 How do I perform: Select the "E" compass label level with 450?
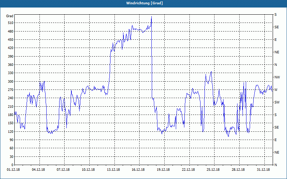pyautogui.click(x=276, y=40)
